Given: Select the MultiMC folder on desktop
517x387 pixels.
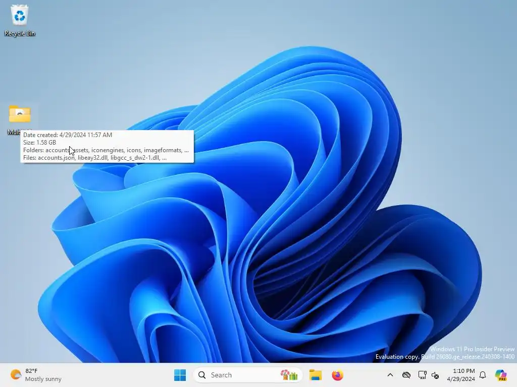Looking at the screenshot, I should [20, 120].
